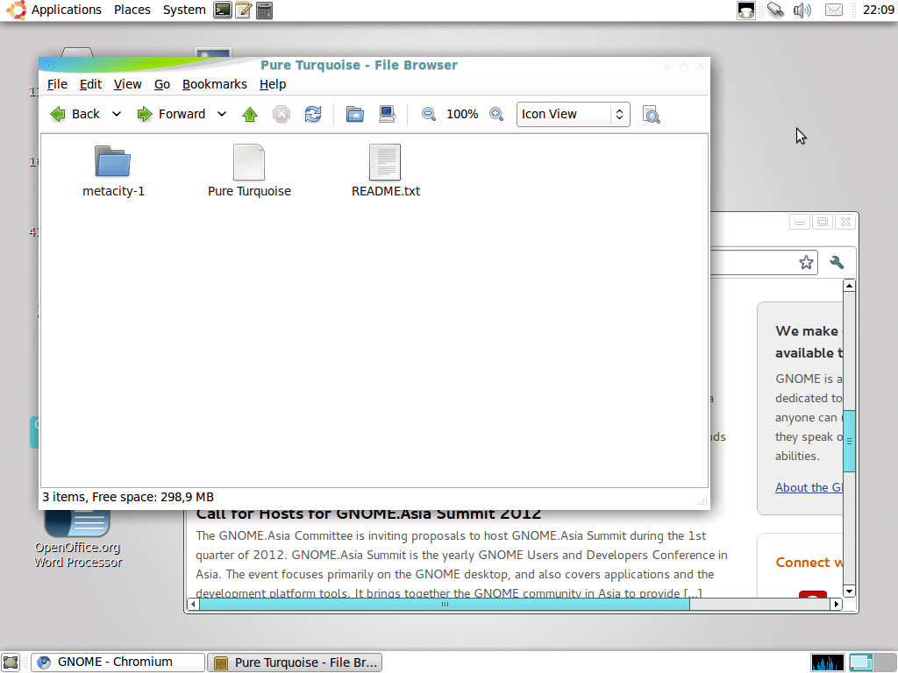Open the volume control in the panel
The image size is (898, 673).
pyautogui.click(x=802, y=10)
